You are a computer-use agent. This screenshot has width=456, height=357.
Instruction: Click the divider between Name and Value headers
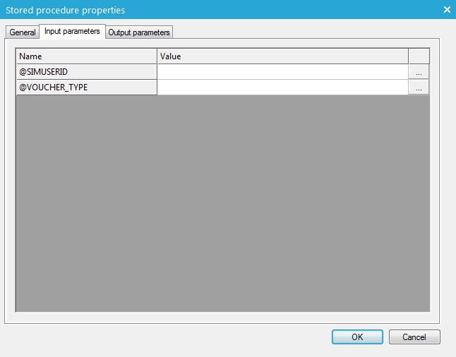157,56
